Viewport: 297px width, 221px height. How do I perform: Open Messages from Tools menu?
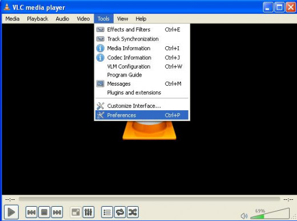pyautogui.click(x=142, y=84)
